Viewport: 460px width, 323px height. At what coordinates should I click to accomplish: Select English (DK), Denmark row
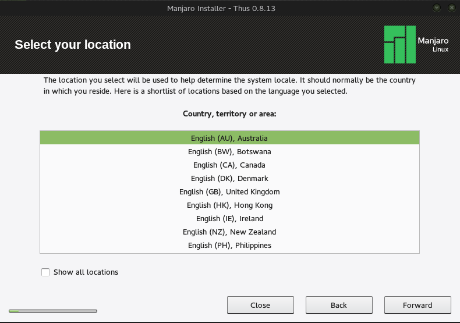tap(229, 178)
